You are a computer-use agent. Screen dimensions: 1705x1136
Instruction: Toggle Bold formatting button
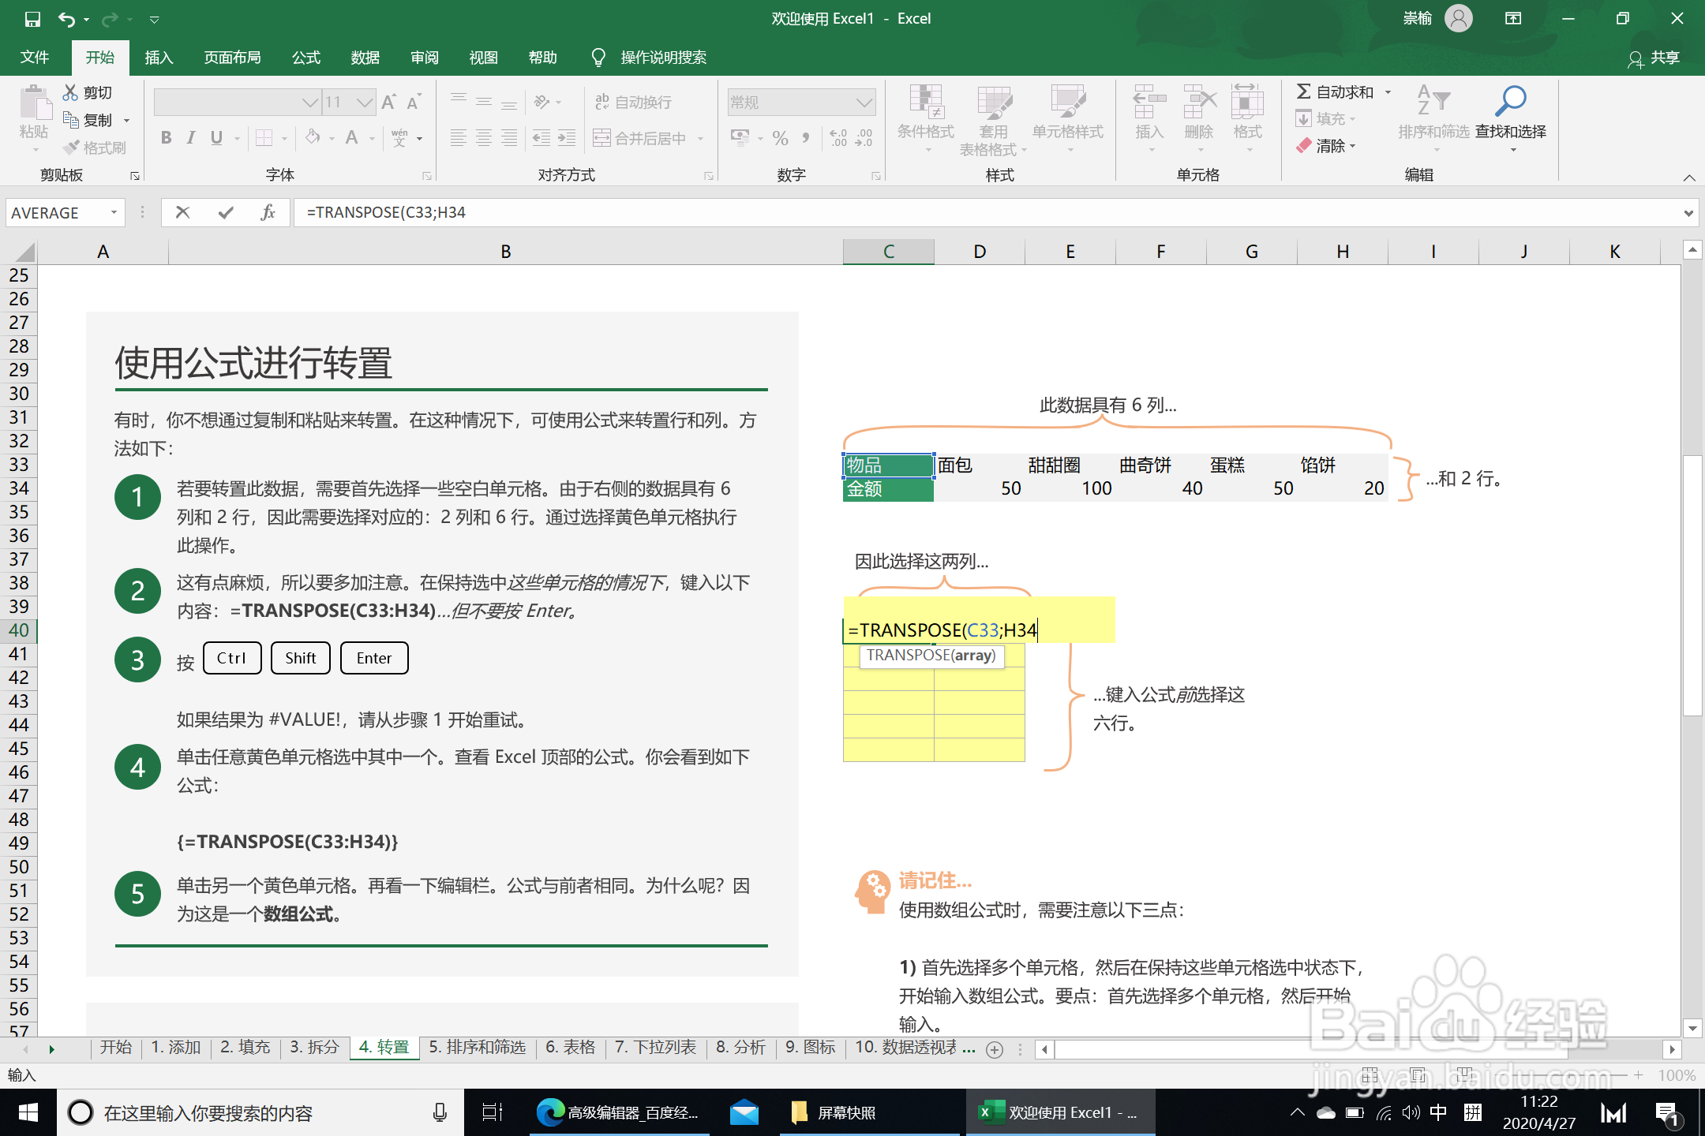click(166, 138)
